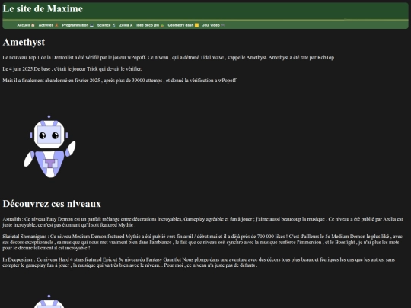This screenshot has width=411, height=308.
Task: Click the Astralith level description paragraph
Action: click(x=202, y=222)
